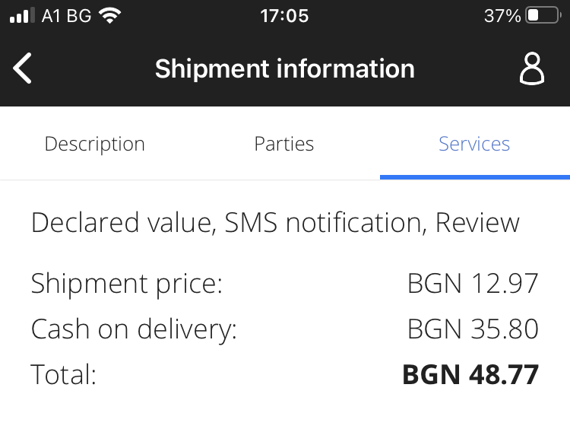570x448 pixels.
Task: Tap the A1 BG carrier label
Action: tap(67, 16)
